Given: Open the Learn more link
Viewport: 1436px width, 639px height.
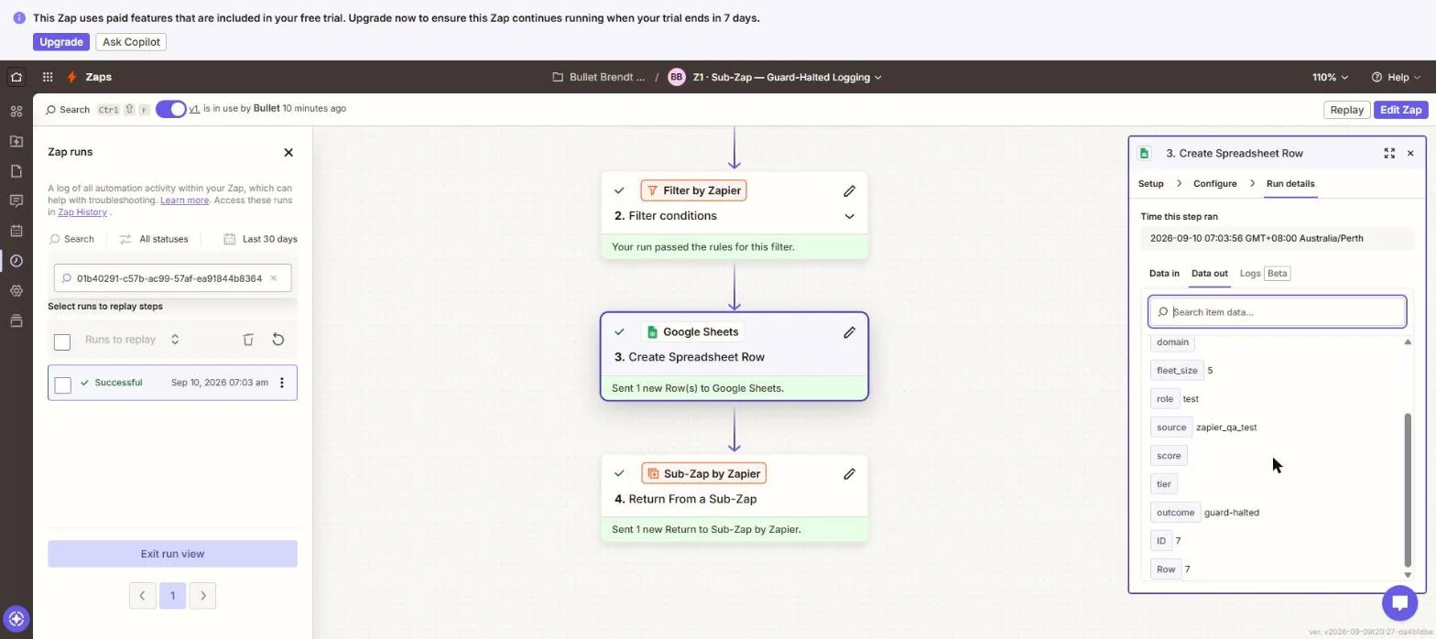Looking at the screenshot, I should [x=184, y=200].
